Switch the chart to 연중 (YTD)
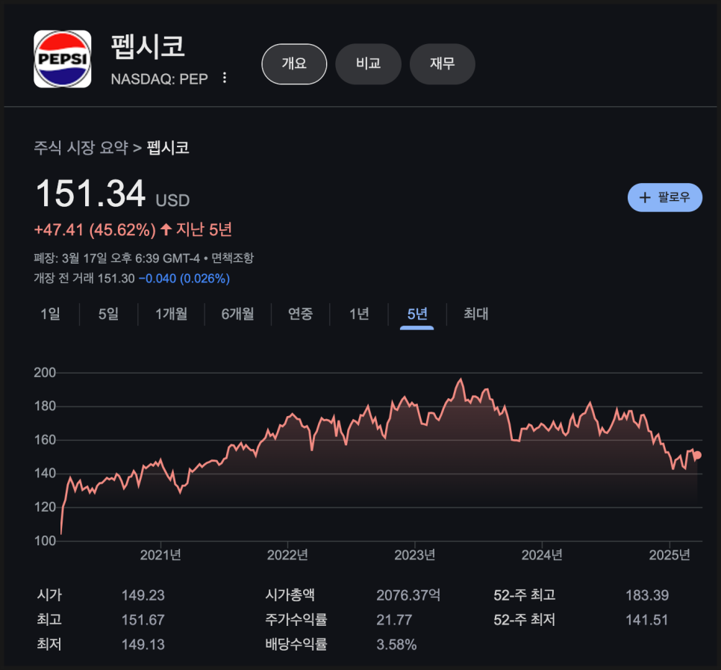721x670 pixels. click(300, 314)
